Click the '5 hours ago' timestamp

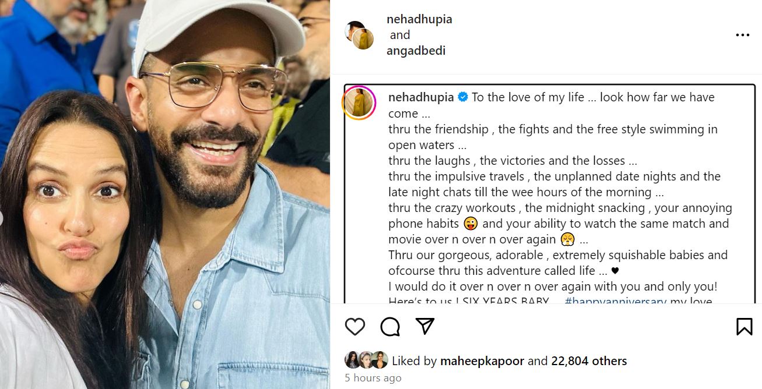click(x=373, y=378)
